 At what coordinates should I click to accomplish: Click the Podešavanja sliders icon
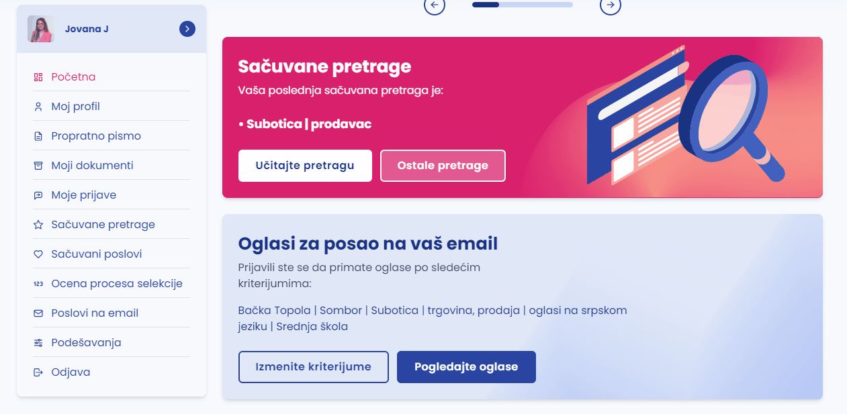click(38, 343)
